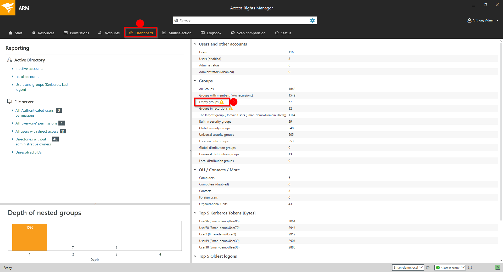
Task: Open the Latest scan dropdown
Action: pyautogui.click(x=450, y=268)
